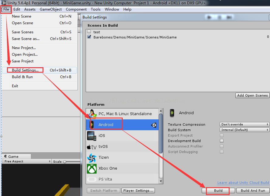The image size is (270, 196).
Task: Click Add Open Scenes button
Action: click(x=252, y=95)
